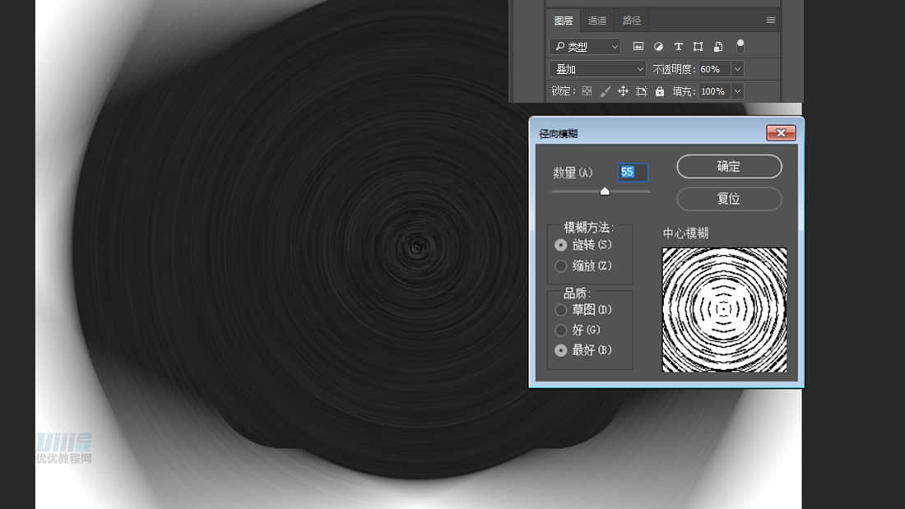Screen dimensions: 905x509
Task: Click the 不透明度 60% field
Action: pyautogui.click(x=714, y=69)
